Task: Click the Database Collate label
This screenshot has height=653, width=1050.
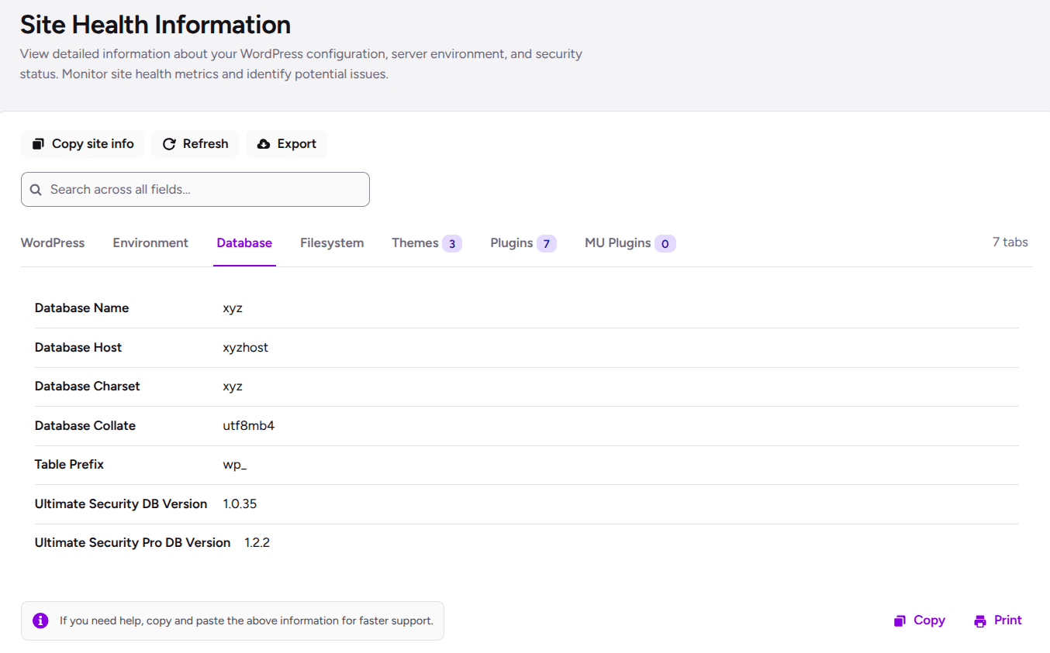Action: pyautogui.click(x=85, y=426)
